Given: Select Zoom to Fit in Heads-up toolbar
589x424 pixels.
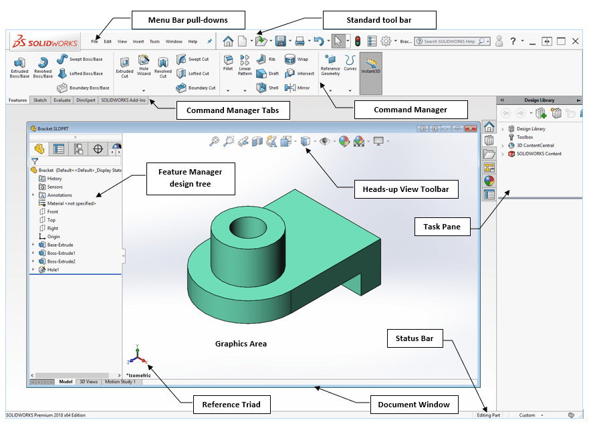Looking at the screenshot, I should coord(213,140).
